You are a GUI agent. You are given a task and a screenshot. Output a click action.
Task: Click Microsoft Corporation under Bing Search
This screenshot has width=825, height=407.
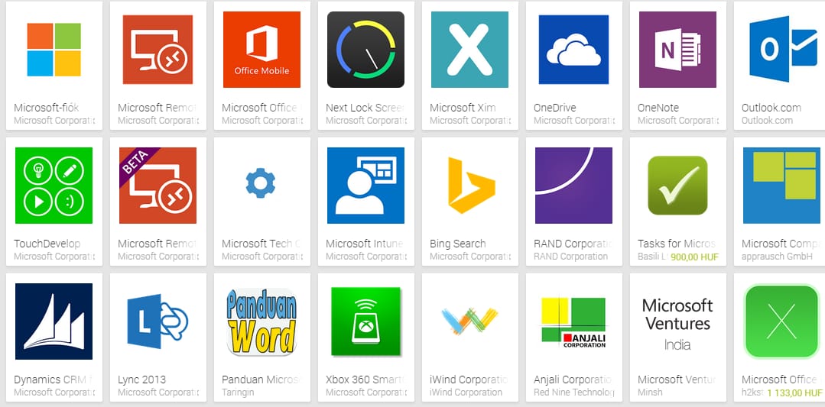tap(470, 257)
